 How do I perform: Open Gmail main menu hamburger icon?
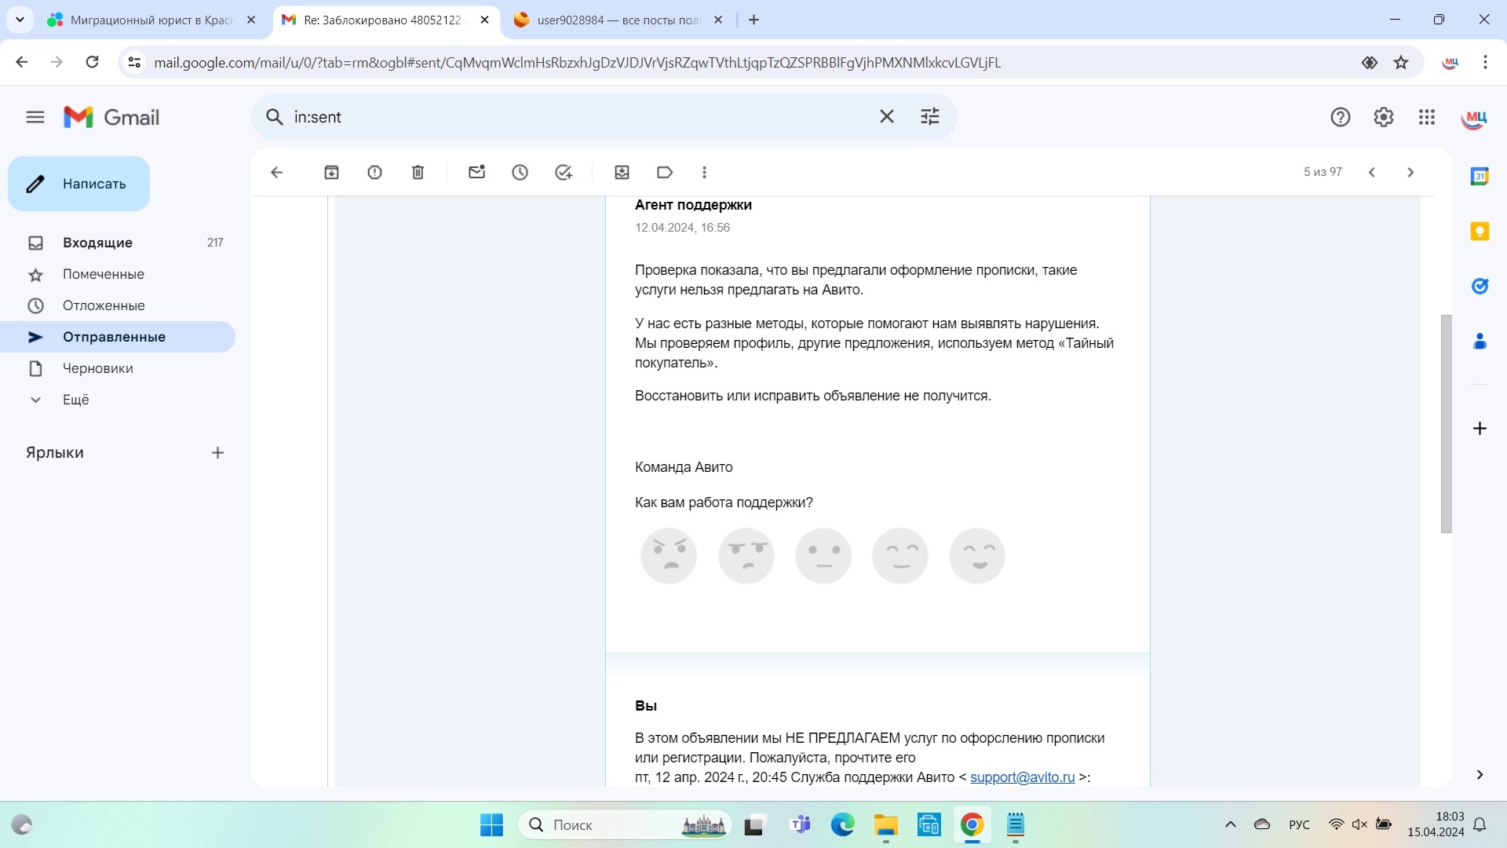(35, 118)
